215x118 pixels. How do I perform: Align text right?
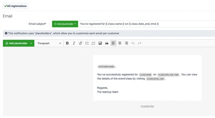click(126, 43)
